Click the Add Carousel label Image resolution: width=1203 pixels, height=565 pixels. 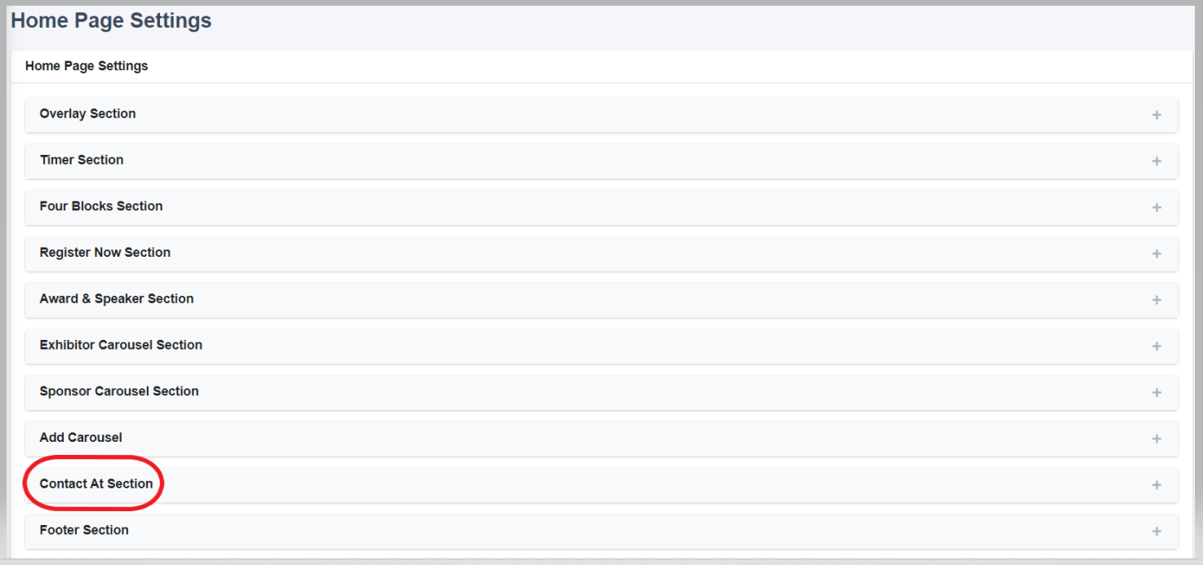point(81,438)
